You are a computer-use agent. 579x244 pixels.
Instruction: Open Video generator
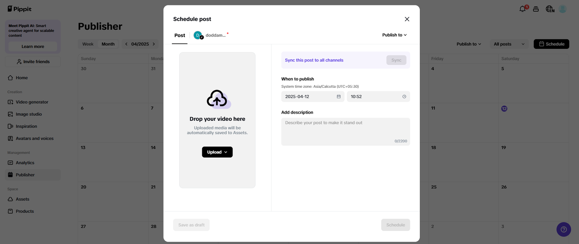tap(33, 102)
